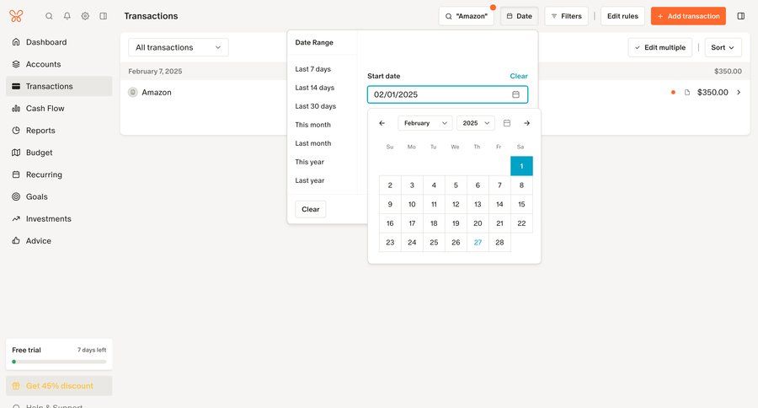Click Clear button under date ranges
The height and width of the screenshot is (408, 758).
(x=310, y=209)
